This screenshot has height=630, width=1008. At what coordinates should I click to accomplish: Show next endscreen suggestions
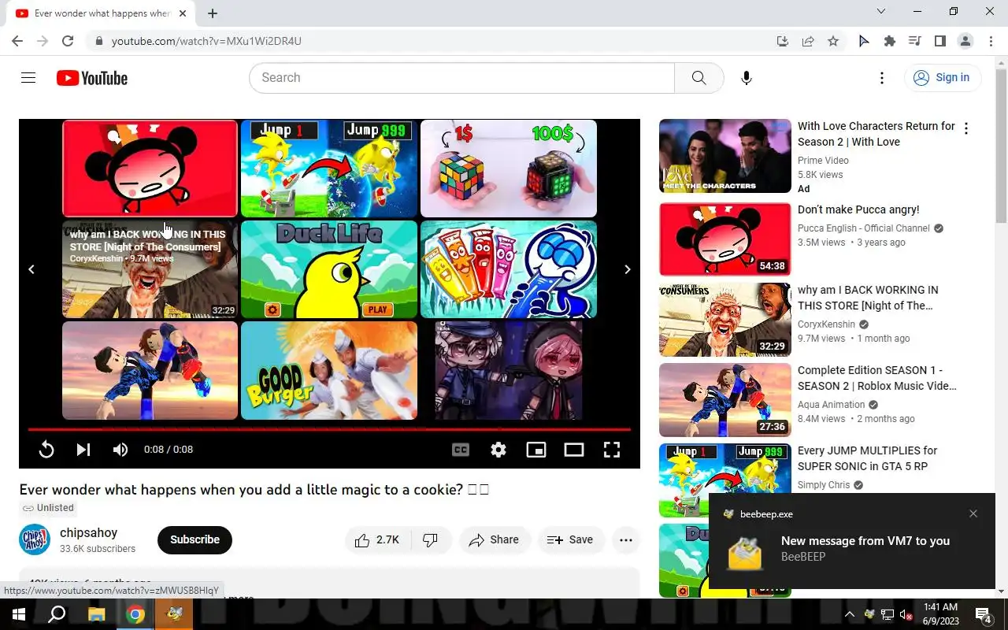coord(628,269)
